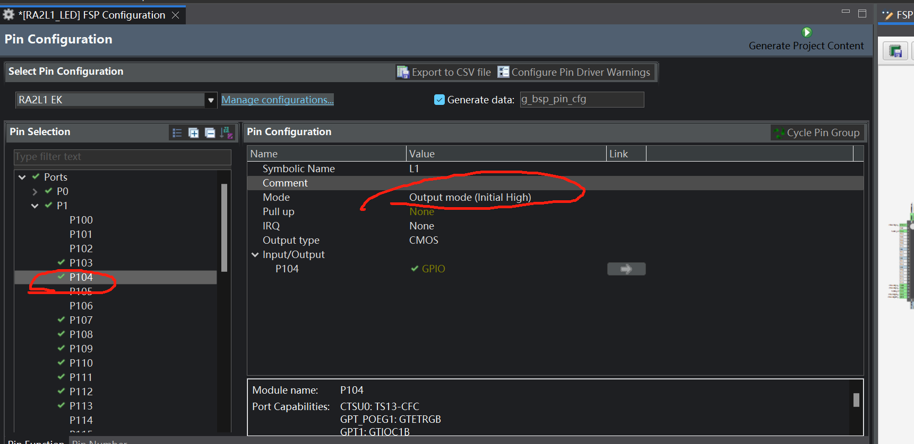Collapse the Input/Output property group
This screenshot has width=914, height=444.
255,255
